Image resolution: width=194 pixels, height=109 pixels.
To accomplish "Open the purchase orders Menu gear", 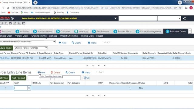I will (x=92, y=43).
